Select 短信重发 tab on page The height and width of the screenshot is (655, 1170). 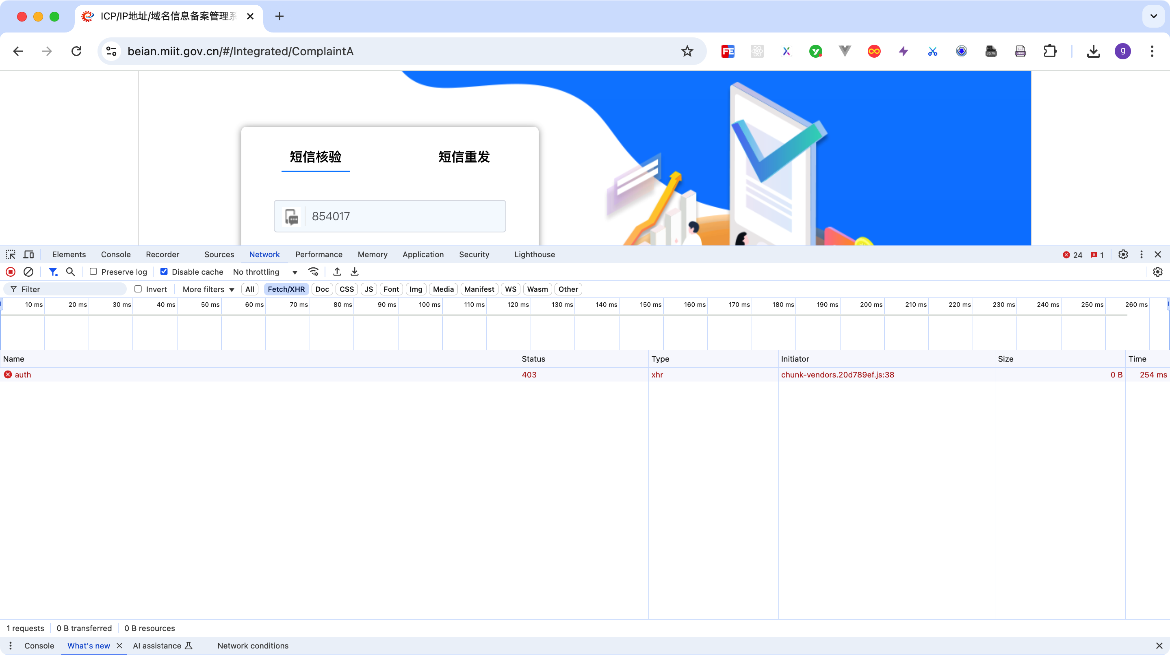point(464,157)
